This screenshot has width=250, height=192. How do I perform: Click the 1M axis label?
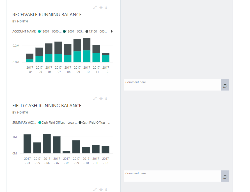pos(15,137)
